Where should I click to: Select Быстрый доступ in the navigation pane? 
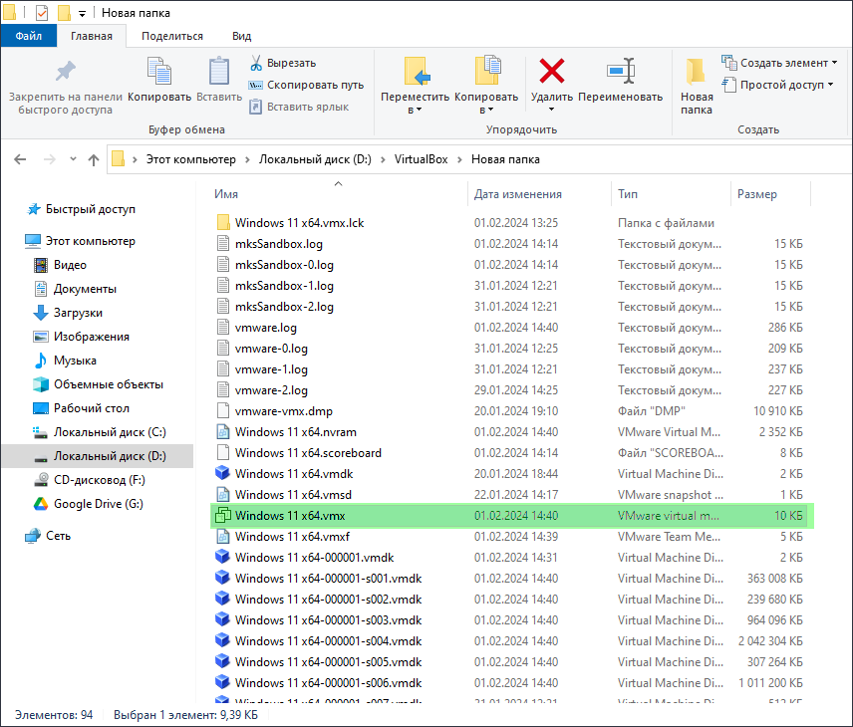tap(91, 209)
